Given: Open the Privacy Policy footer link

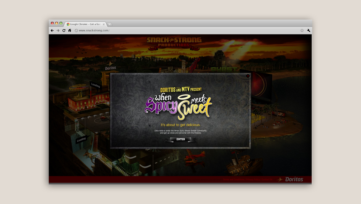Looking at the screenshot, I should [x=253, y=179].
